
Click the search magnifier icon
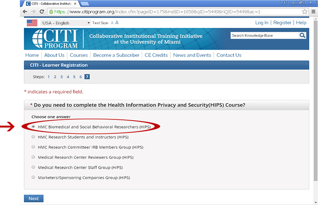(x=302, y=35)
